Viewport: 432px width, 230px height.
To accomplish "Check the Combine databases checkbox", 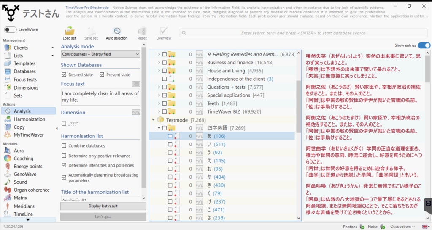I will click(64, 146).
